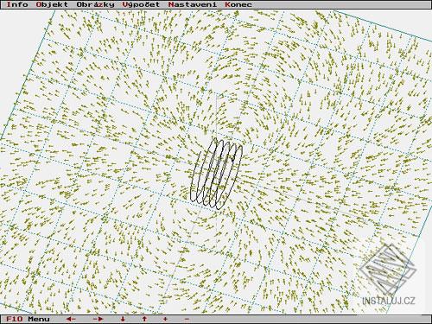
Task: Open the Výpočet menu
Action: 141,4
